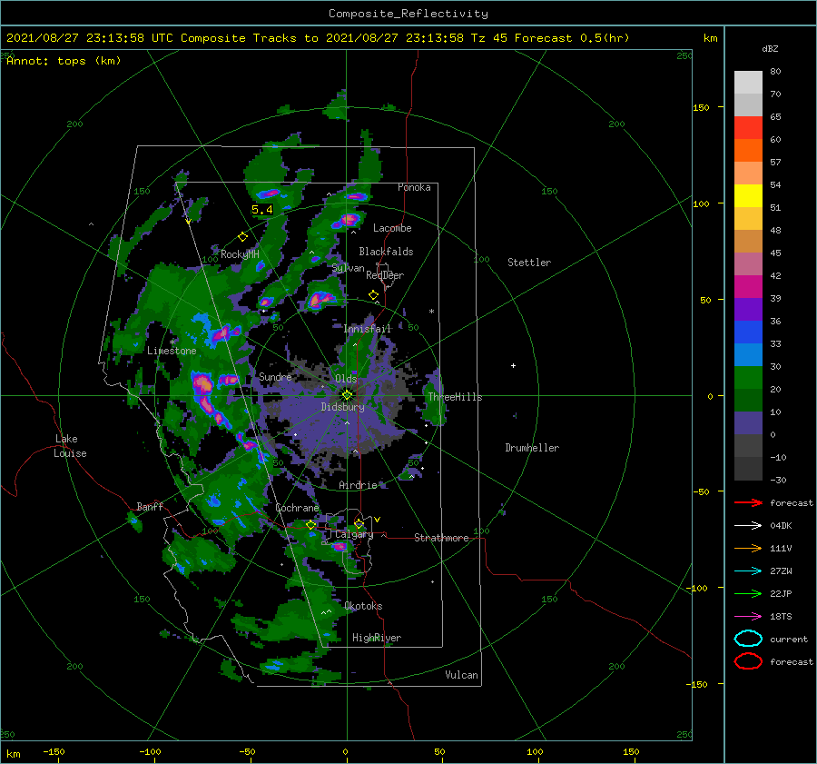Click the Limestone location label
817x764 pixels.
pos(172,351)
